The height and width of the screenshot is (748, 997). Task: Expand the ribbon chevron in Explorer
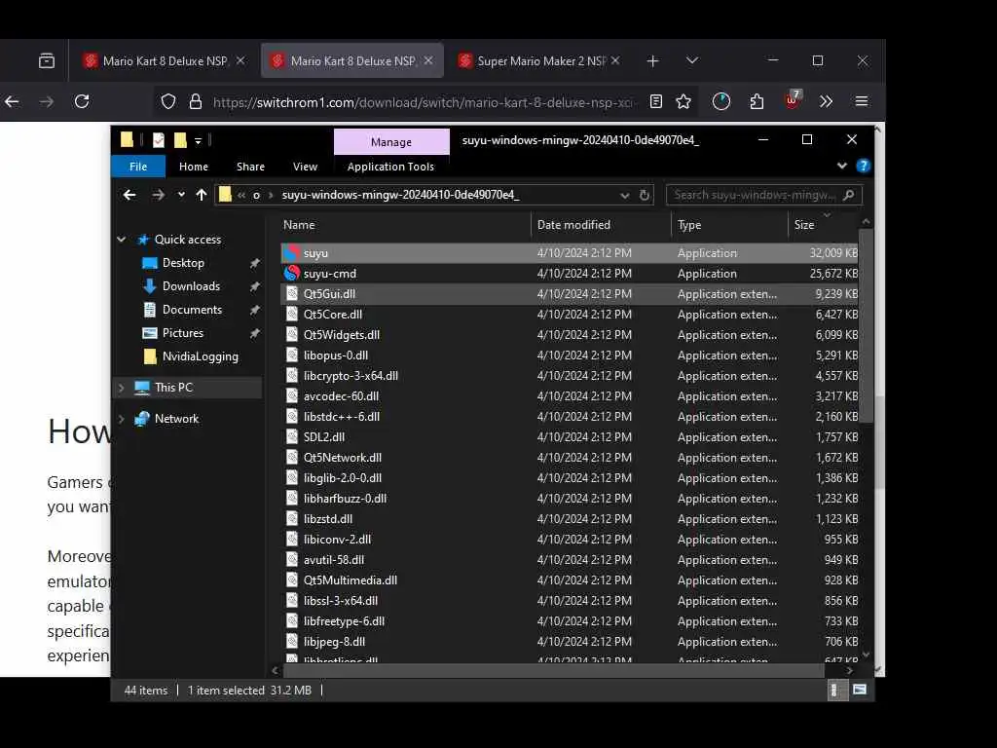click(x=842, y=166)
